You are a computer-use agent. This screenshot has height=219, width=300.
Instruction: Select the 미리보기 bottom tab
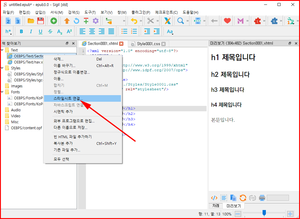click(x=234, y=206)
